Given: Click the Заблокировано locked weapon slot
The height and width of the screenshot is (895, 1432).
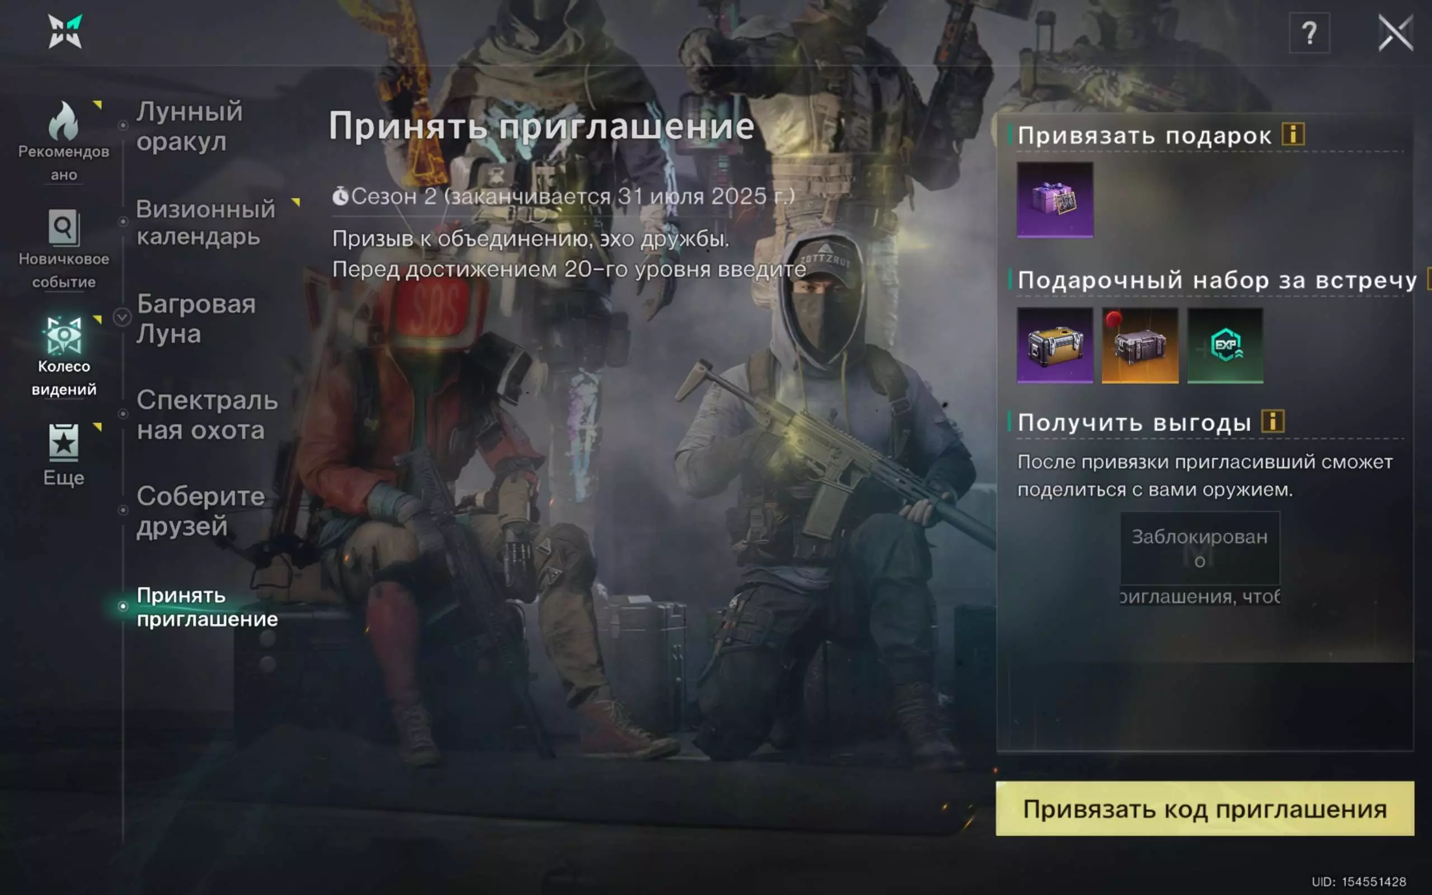Looking at the screenshot, I should (1199, 548).
